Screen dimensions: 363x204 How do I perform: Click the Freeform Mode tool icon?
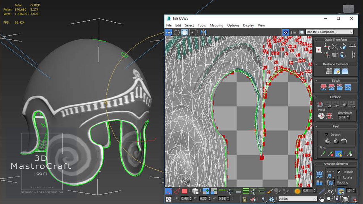(192, 32)
